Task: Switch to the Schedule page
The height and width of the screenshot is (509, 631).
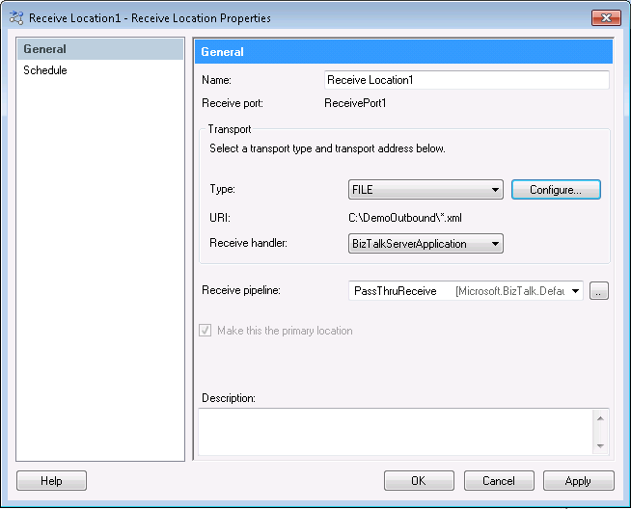Action: coord(45,70)
